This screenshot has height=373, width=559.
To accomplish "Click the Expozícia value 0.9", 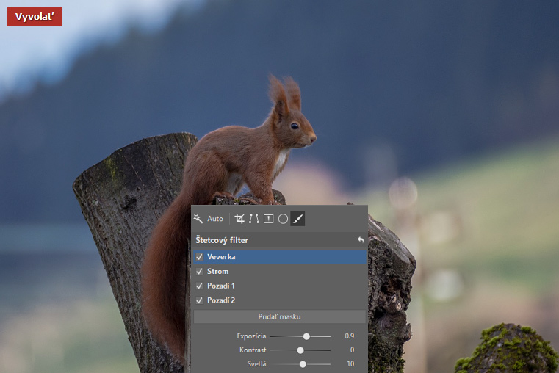I will pos(350,336).
